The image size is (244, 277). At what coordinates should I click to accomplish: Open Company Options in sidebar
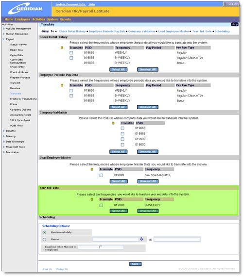click(x=20, y=110)
